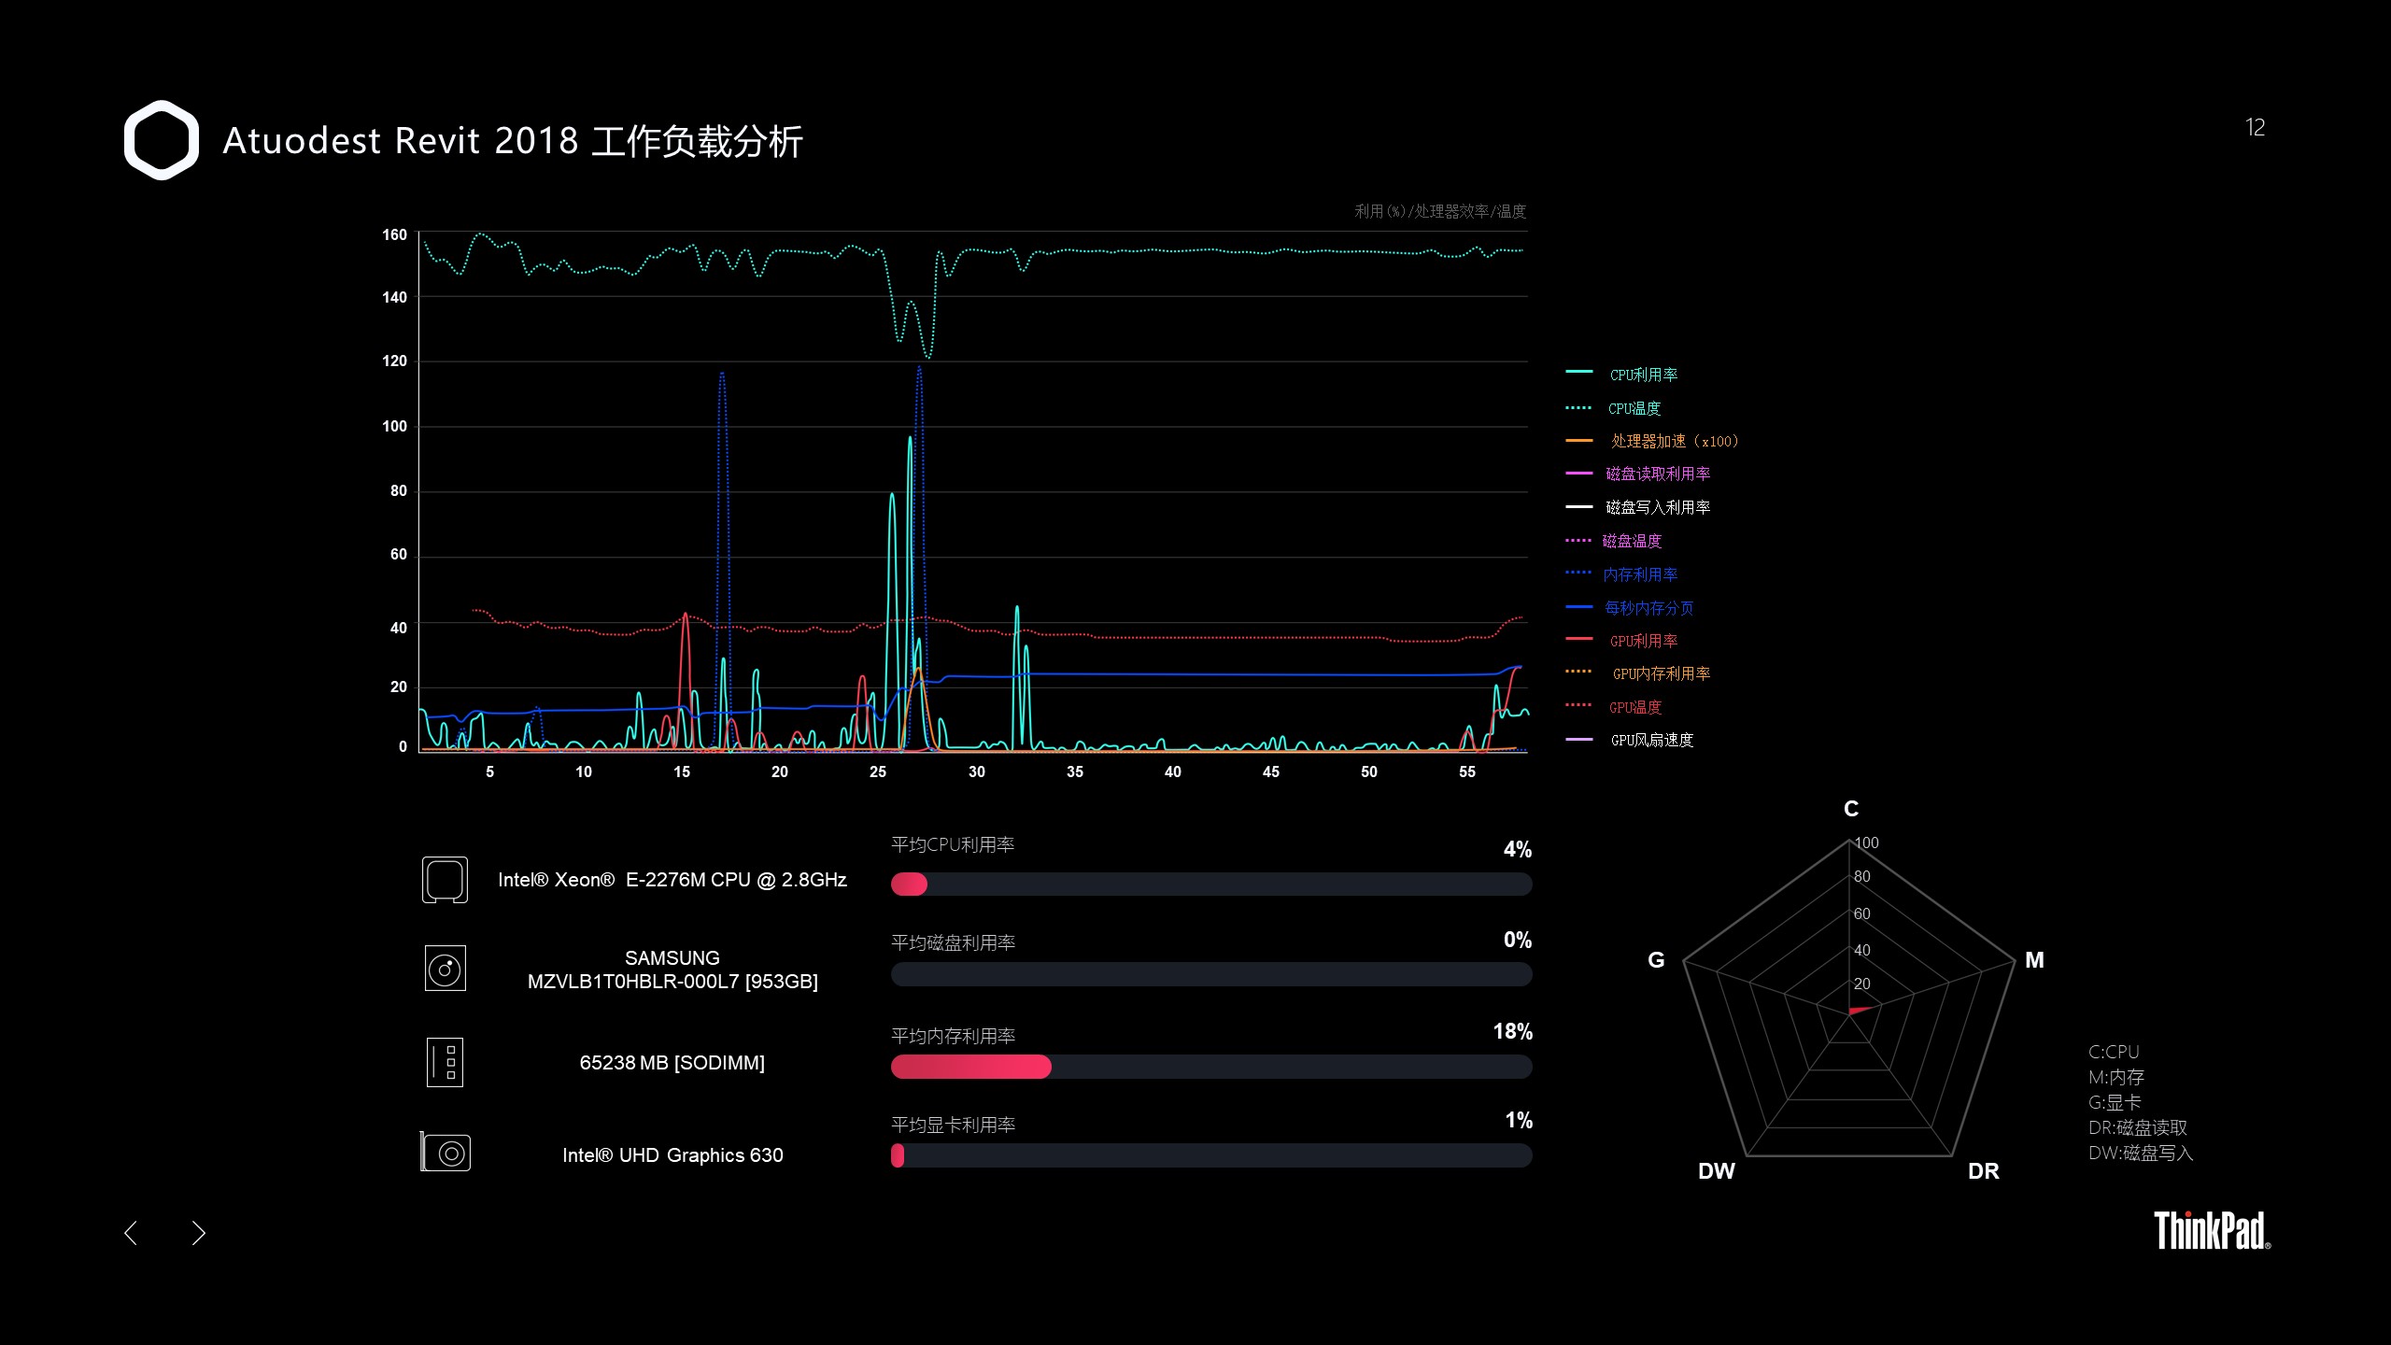Click the 30 x-axis tick label

pos(977,772)
